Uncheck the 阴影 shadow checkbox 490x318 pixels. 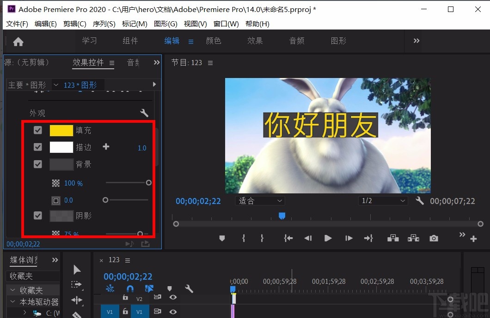tap(38, 216)
